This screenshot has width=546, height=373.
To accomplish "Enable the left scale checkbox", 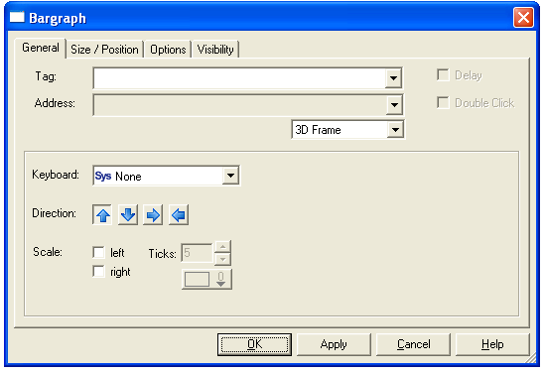I will pos(98,252).
